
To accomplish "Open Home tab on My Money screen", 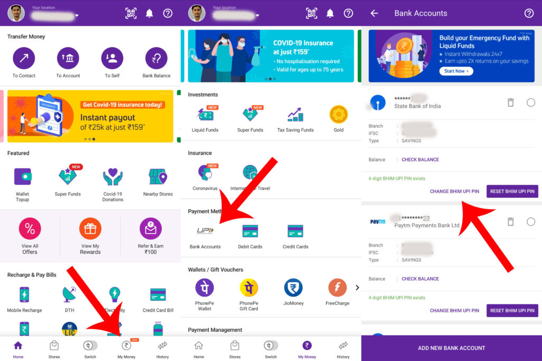I will click(x=199, y=348).
